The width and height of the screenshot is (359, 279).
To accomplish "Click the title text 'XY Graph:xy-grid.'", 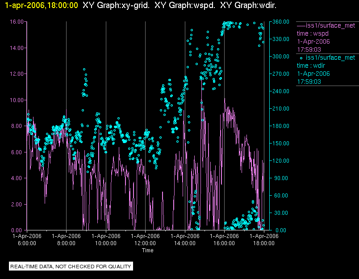I will 116,5.
